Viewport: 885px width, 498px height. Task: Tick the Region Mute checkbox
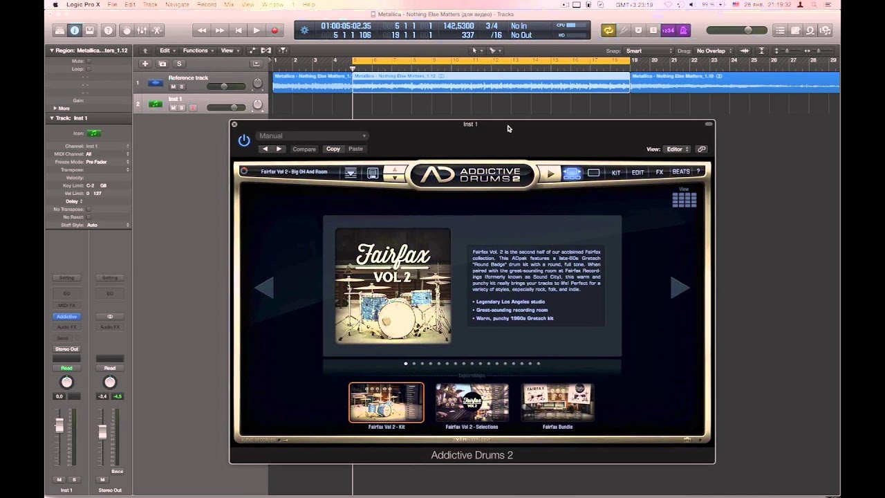click(x=88, y=61)
